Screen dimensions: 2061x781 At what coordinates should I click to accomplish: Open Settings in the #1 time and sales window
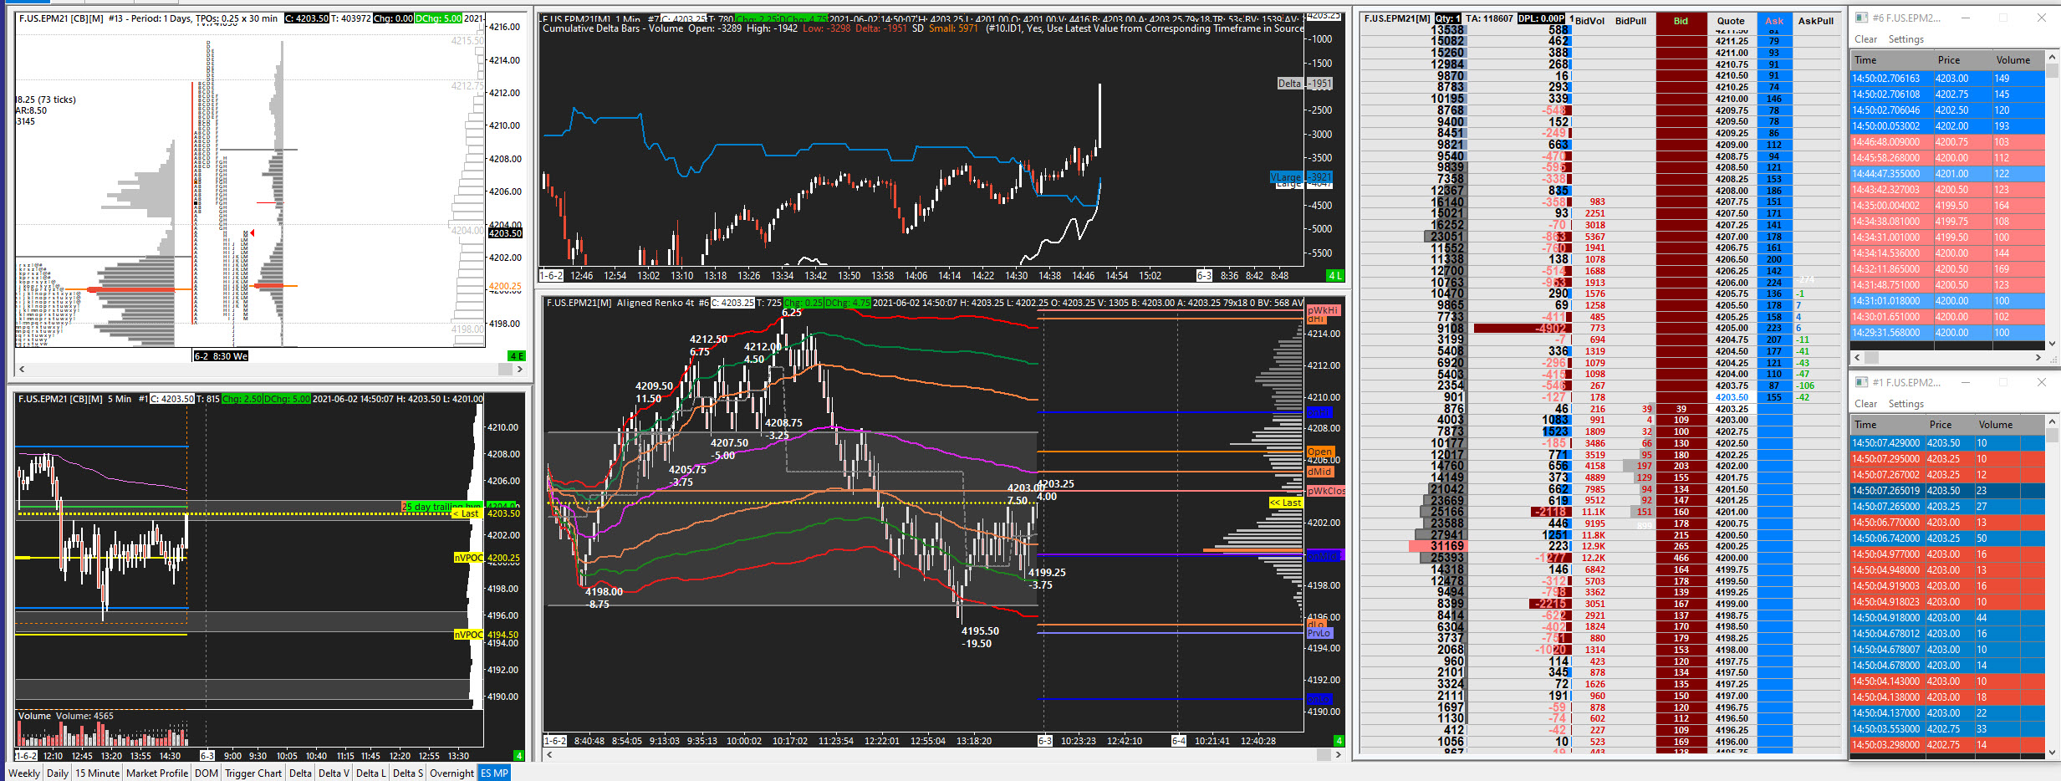tap(1905, 404)
